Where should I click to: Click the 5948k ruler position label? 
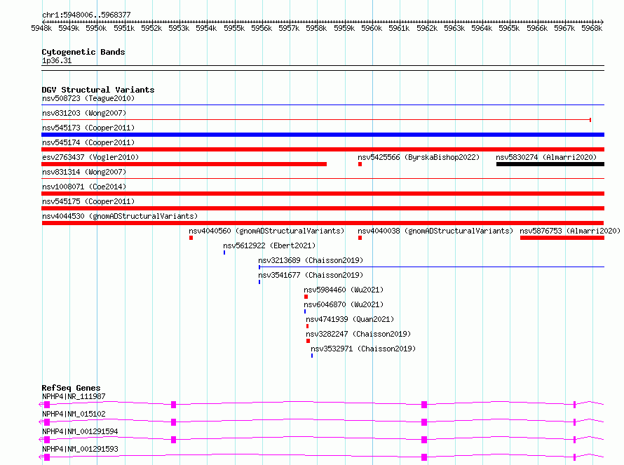pos(41,28)
